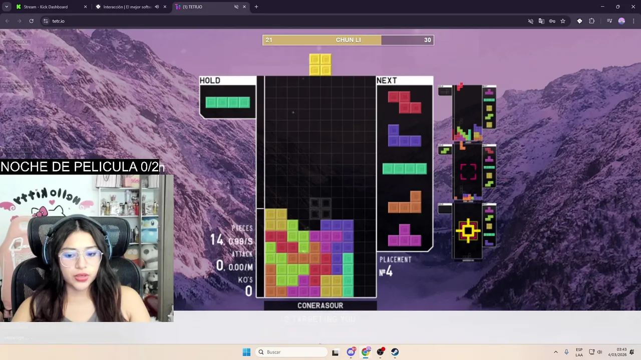The height and width of the screenshot is (360, 641).
Task: Click the cyan I piece in NEXT queue
Action: [404, 168]
